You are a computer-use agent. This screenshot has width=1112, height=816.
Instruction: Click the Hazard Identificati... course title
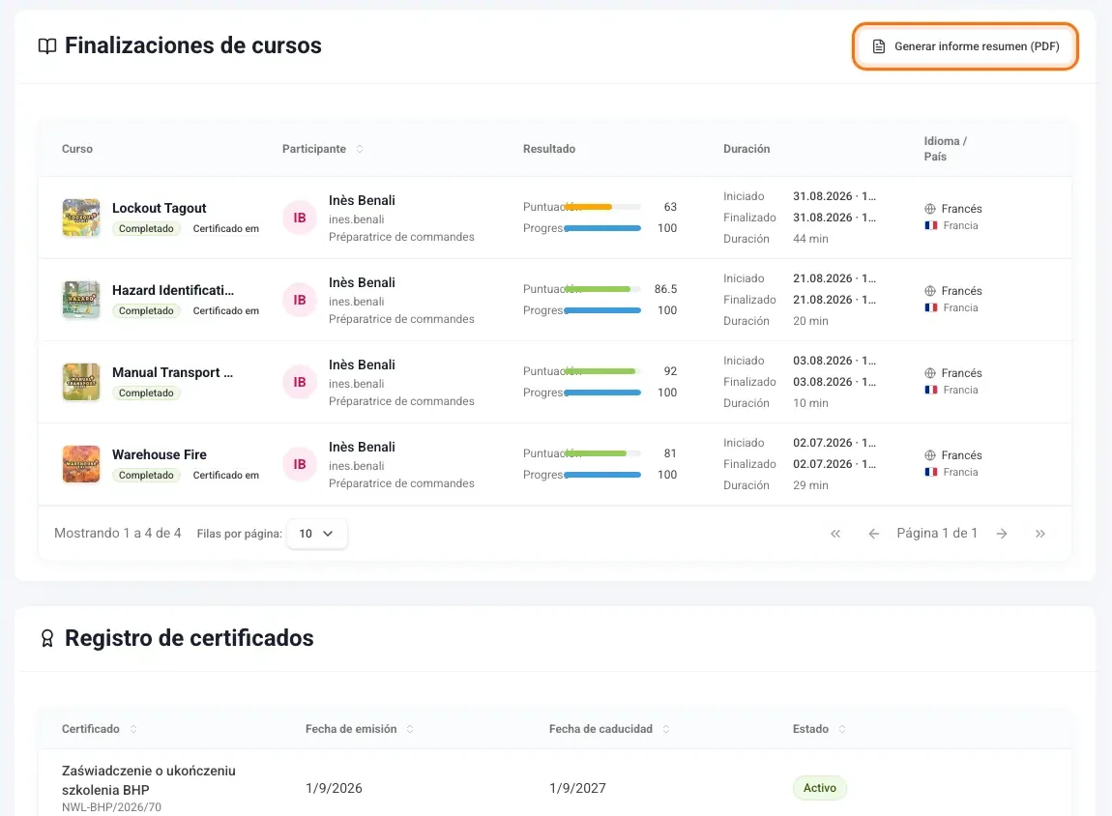coord(173,290)
